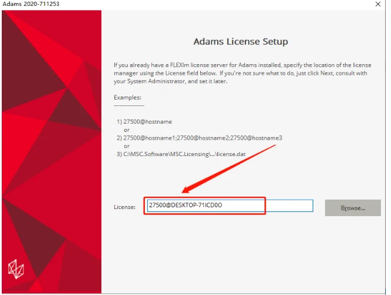Click the 'License:' field label
This screenshot has width=391, height=295.
coord(124,207)
